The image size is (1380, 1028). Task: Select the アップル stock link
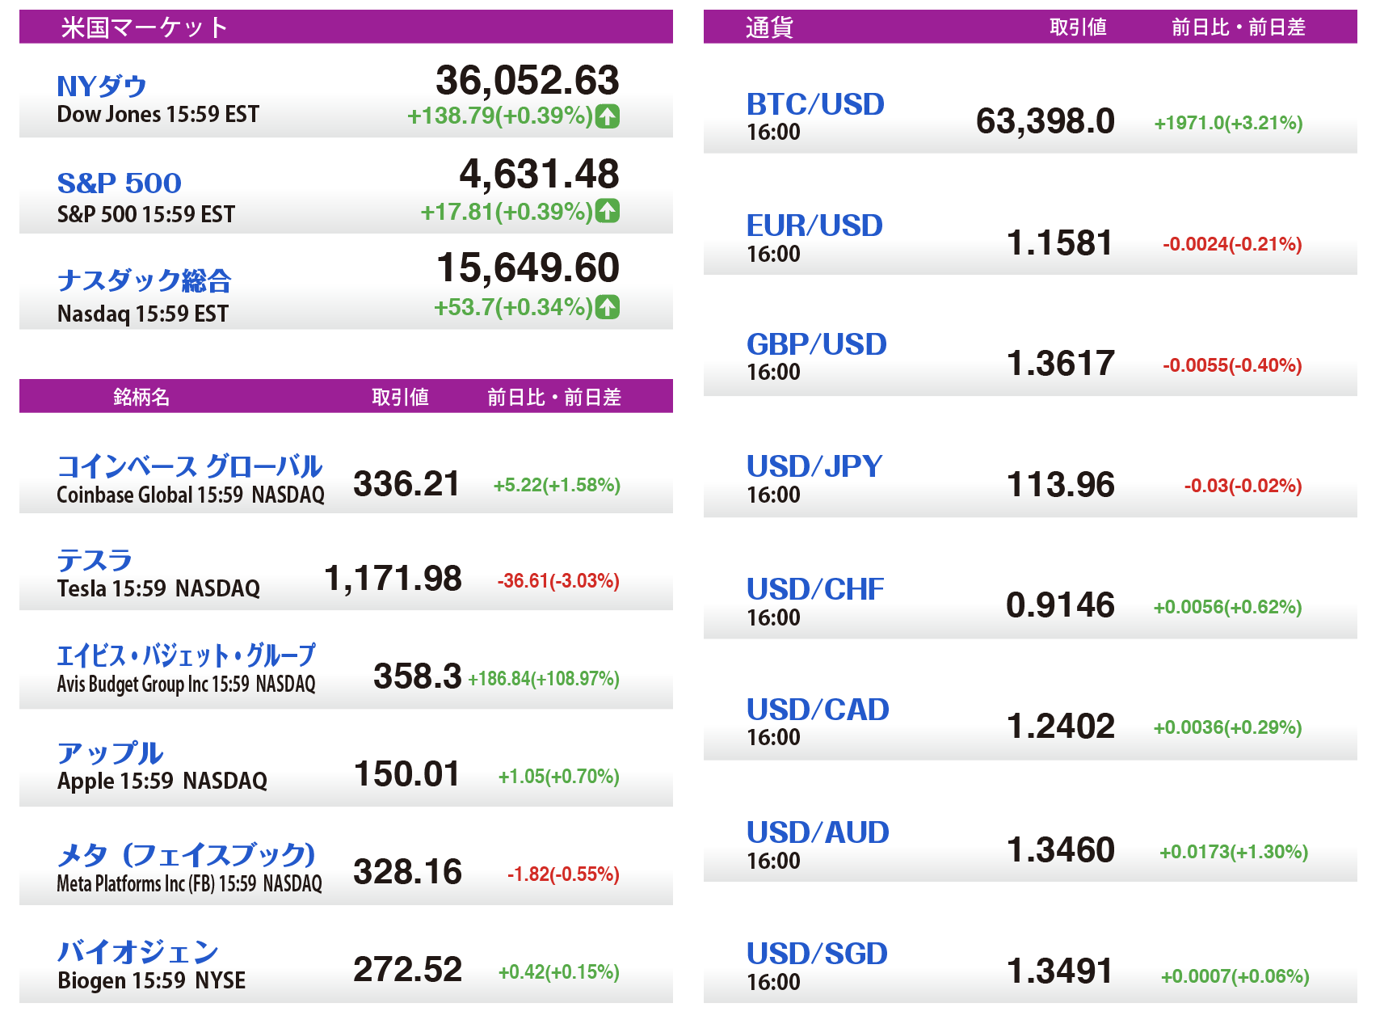[110, 752]
